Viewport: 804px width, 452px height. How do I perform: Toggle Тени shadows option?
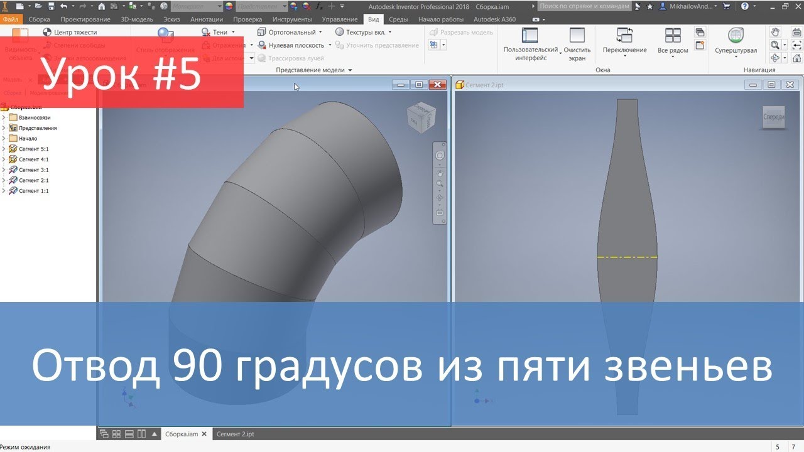(x=215, y=32)
